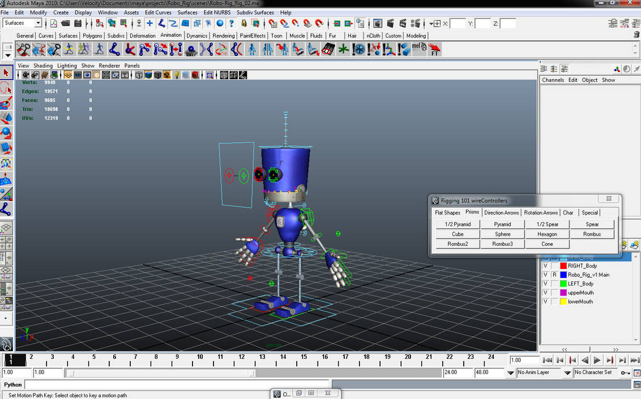This screenshot has width=641, height=399.
Task: Open the File menu
Action: click(5, 12)
